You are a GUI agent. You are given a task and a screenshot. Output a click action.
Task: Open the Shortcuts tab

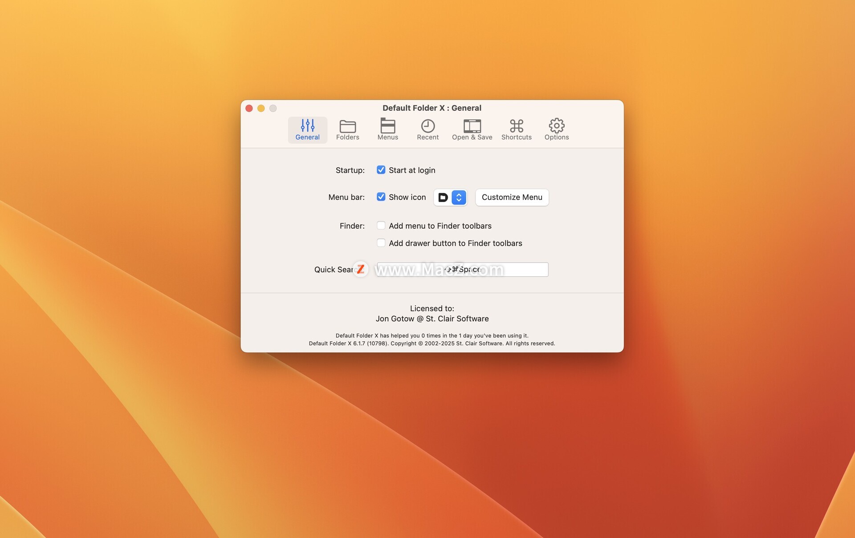coord(516,130)
